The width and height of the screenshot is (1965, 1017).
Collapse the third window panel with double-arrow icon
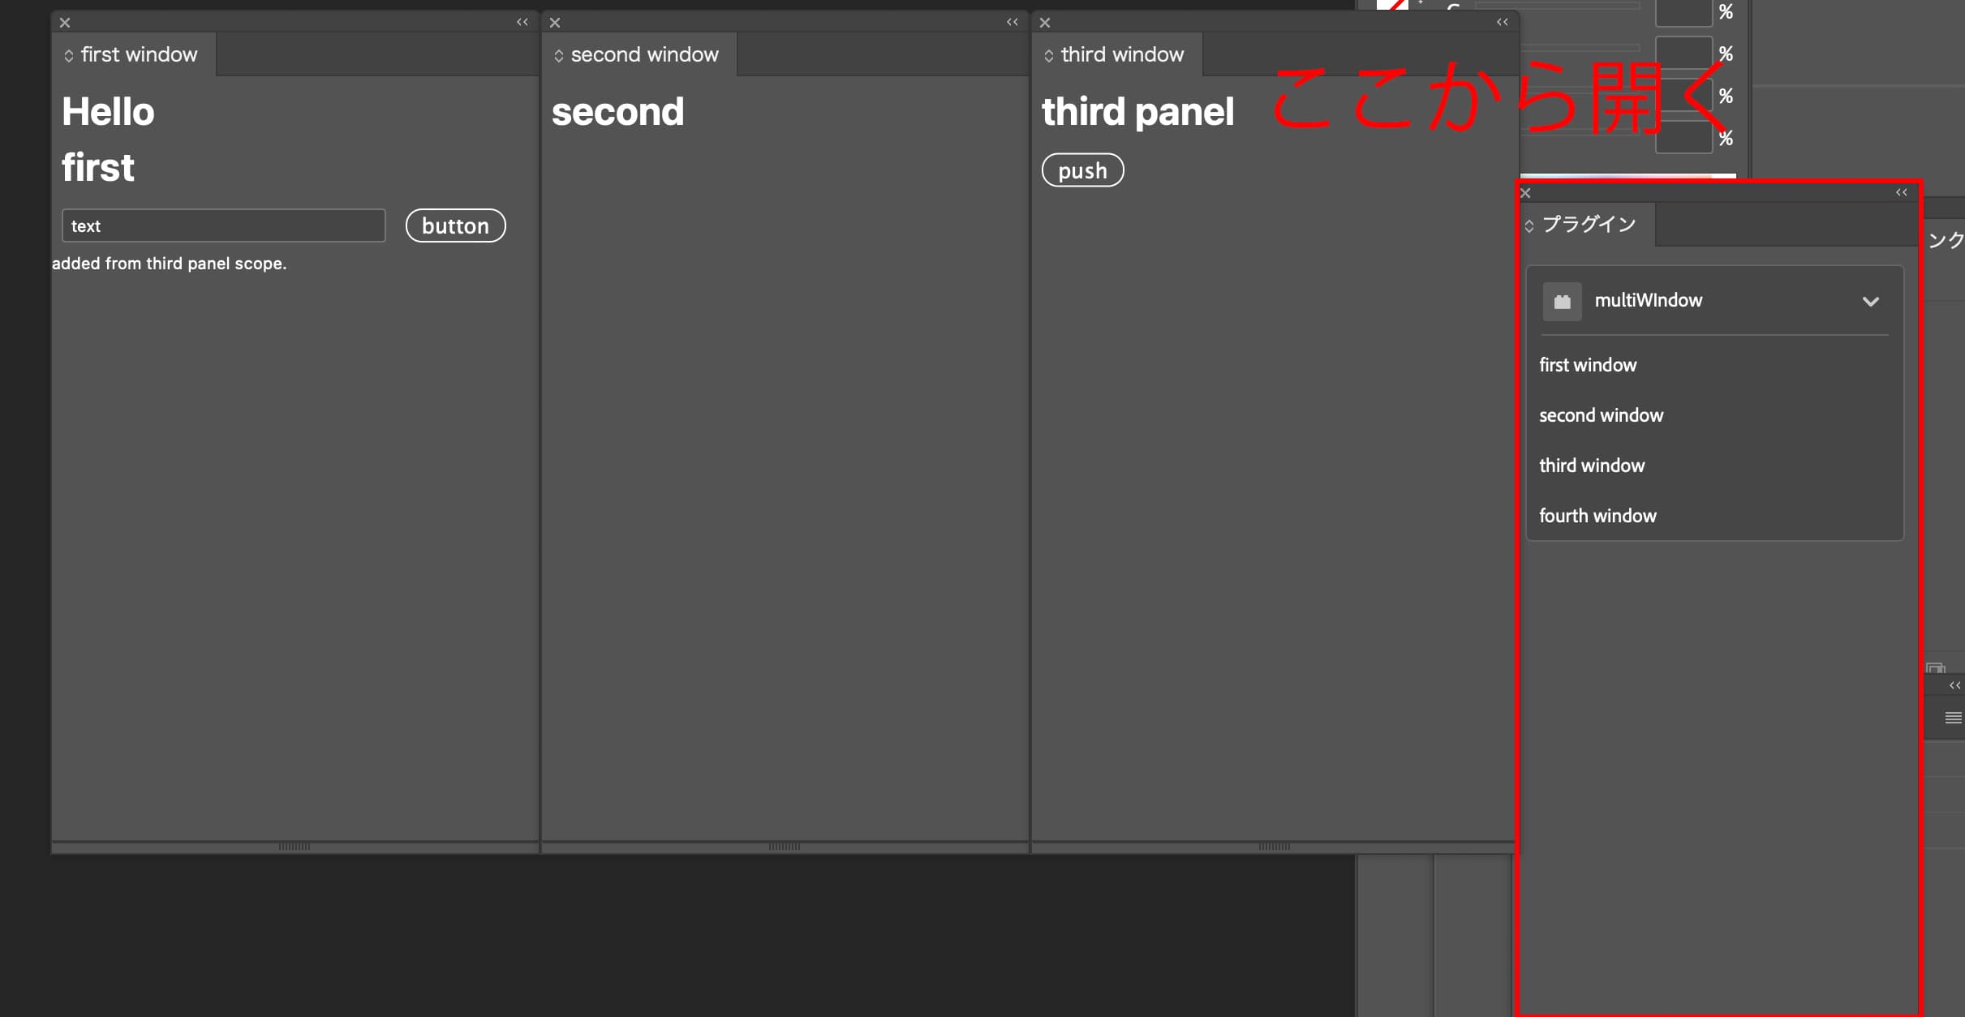point(1503,22)
